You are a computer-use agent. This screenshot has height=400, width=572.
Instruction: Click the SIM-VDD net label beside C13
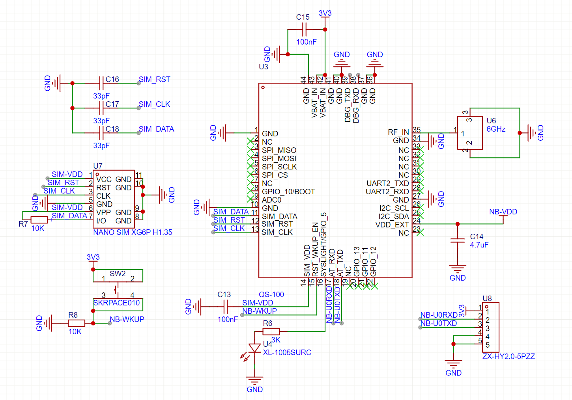click(x=258, y=303)
